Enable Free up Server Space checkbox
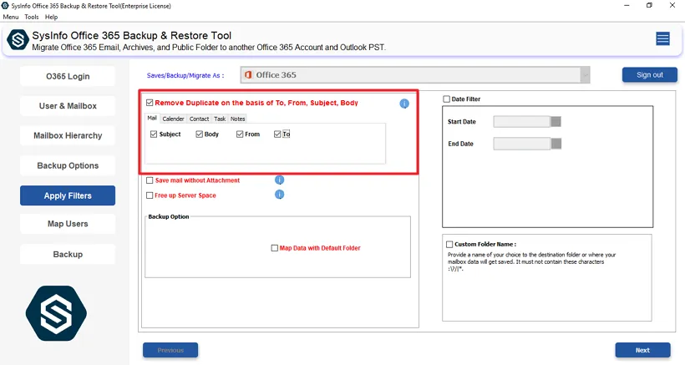The width and height of the screenshot is (685, 365). click(150, 195)
